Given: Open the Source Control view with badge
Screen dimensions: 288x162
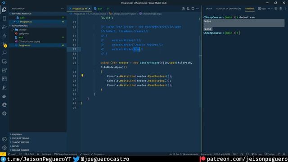Looking at the screenshot, I should (4, 44).
